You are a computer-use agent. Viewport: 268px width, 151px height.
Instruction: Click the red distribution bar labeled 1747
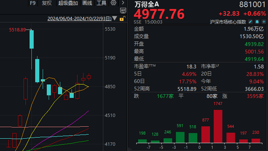(218, 126)
